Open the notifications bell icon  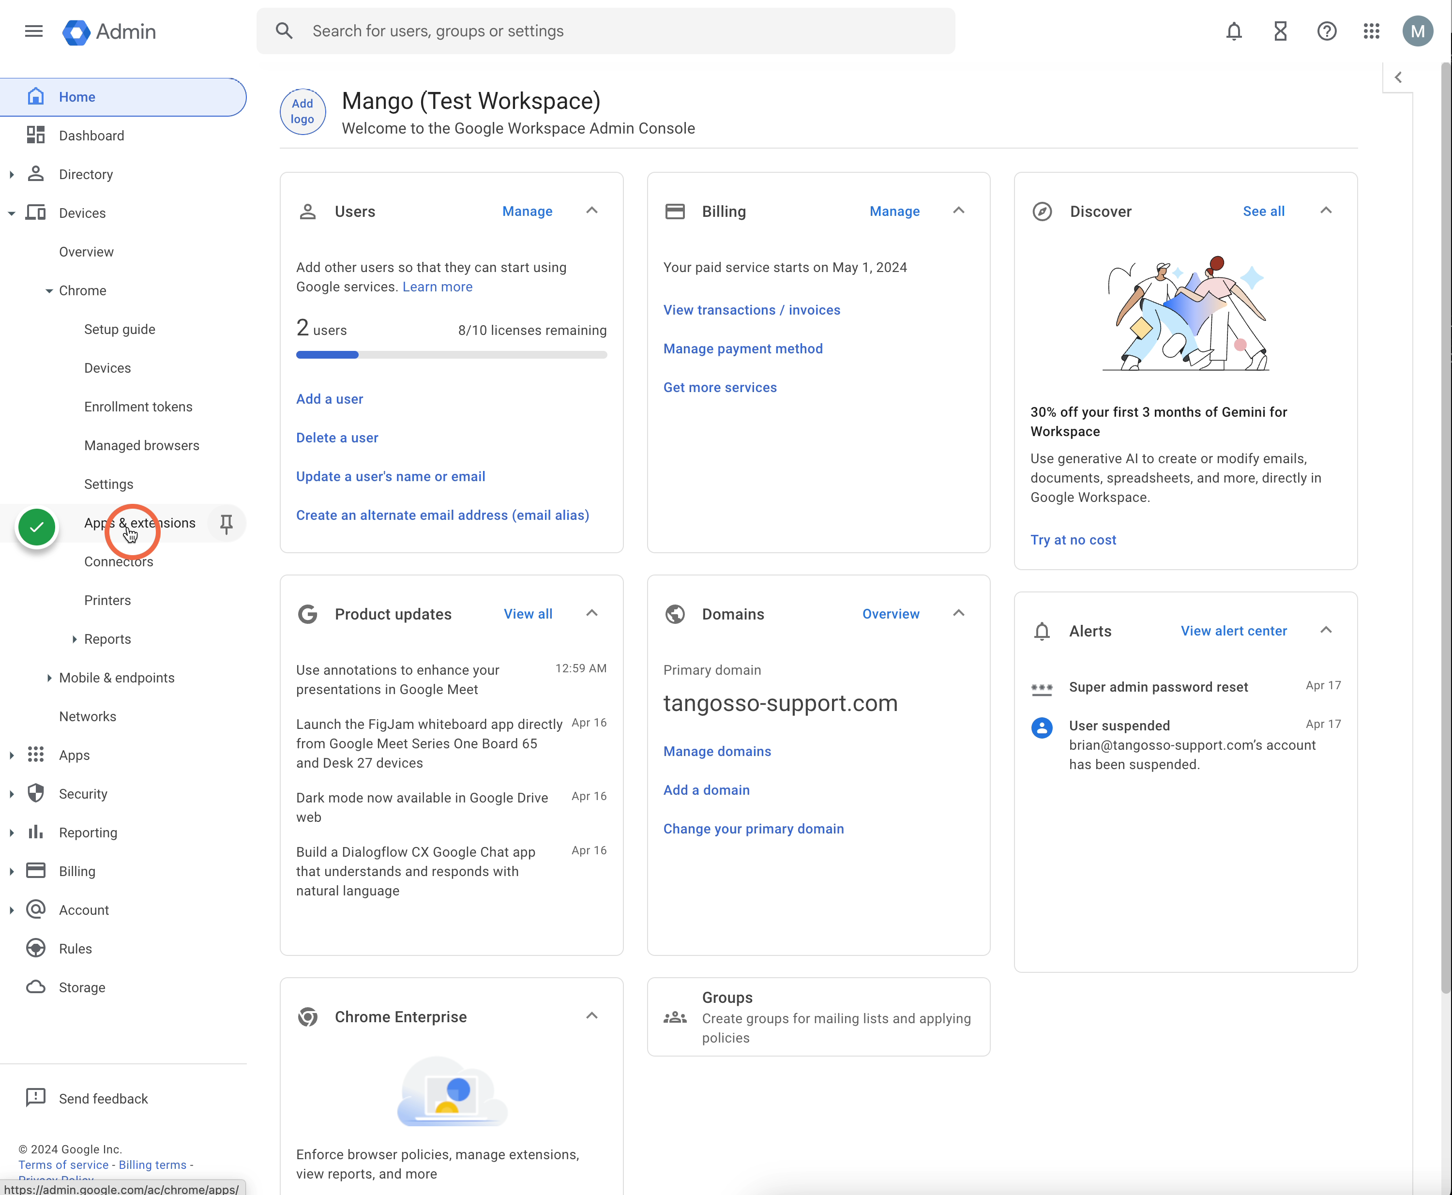1234,31
